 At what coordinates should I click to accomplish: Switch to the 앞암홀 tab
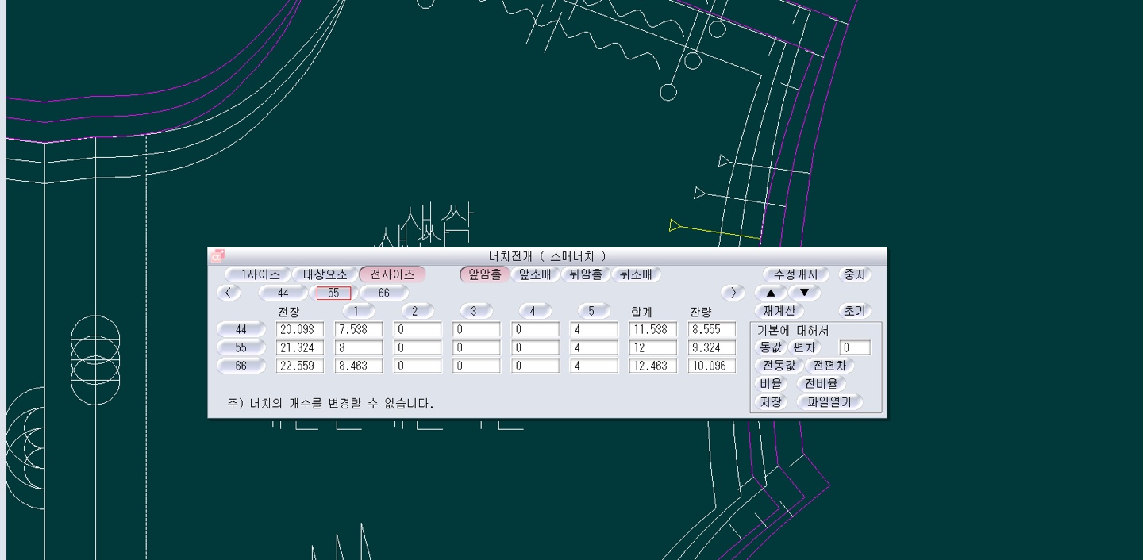coord(484,274)
